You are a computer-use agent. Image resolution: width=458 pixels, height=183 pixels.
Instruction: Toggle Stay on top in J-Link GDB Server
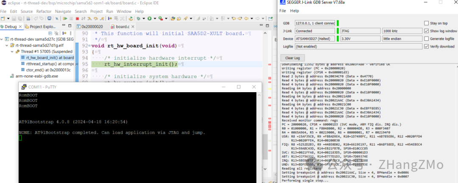tap(427, 23)
